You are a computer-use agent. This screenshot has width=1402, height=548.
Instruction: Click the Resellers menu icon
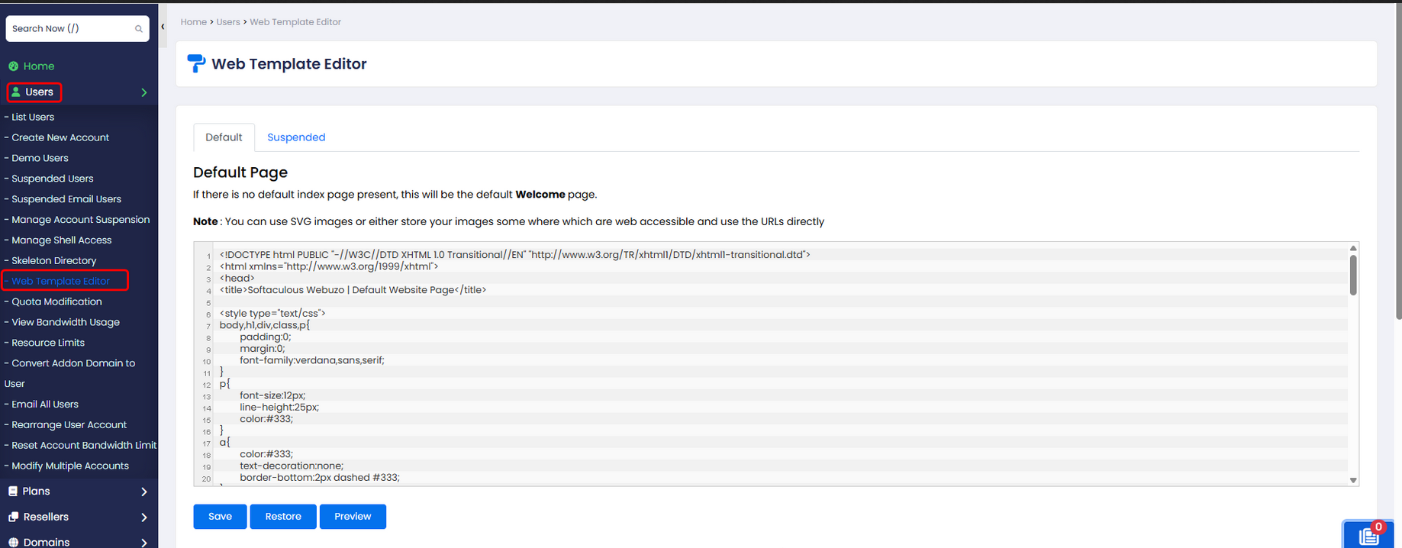pos(13,517)
